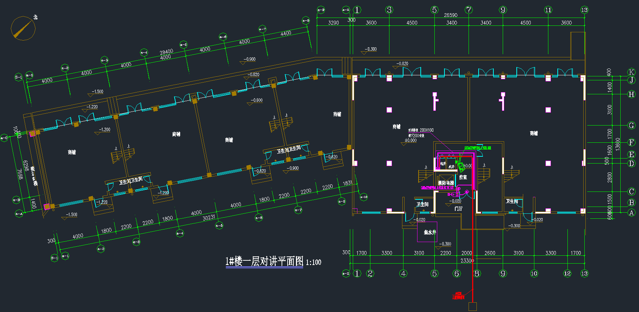Select grid bubble 7 in the top row
639x312 pixels.
pos(469,10)
